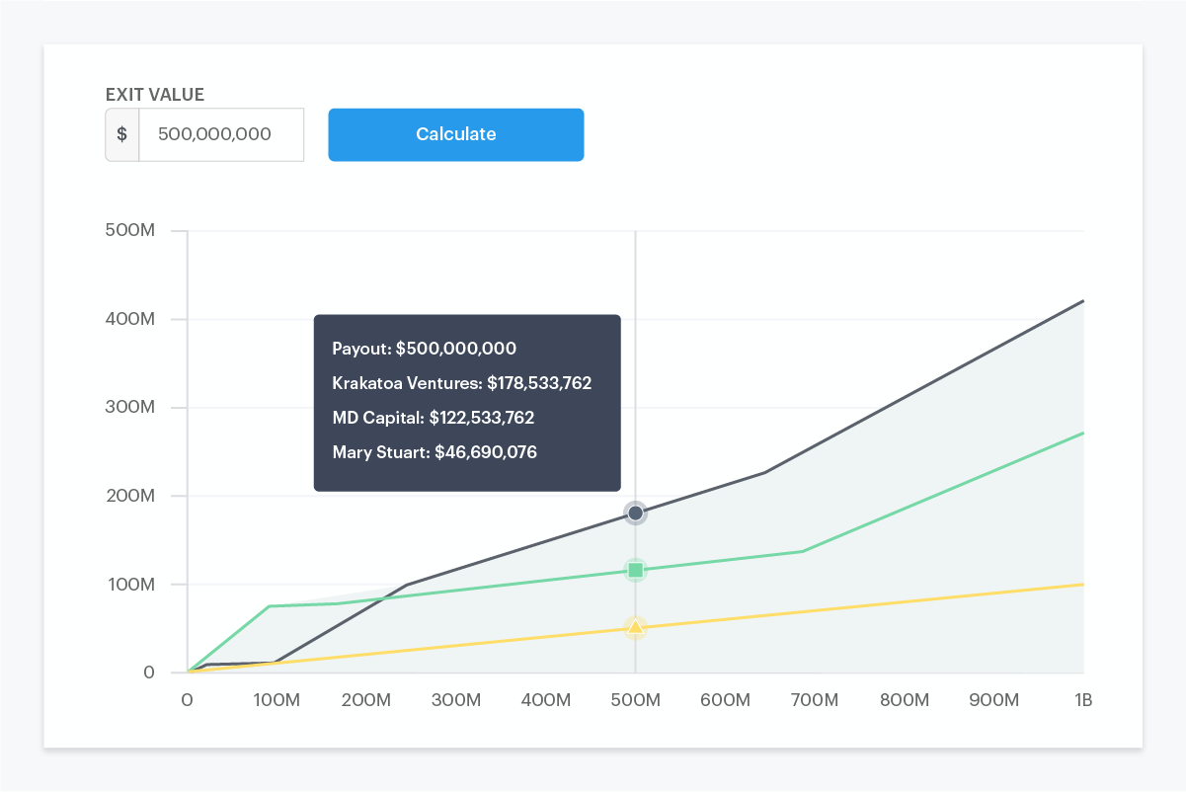Viewport: 1186px width, 792px height.
Task: Click the EXIT VALUE label
Action: [x=155, y=95]
